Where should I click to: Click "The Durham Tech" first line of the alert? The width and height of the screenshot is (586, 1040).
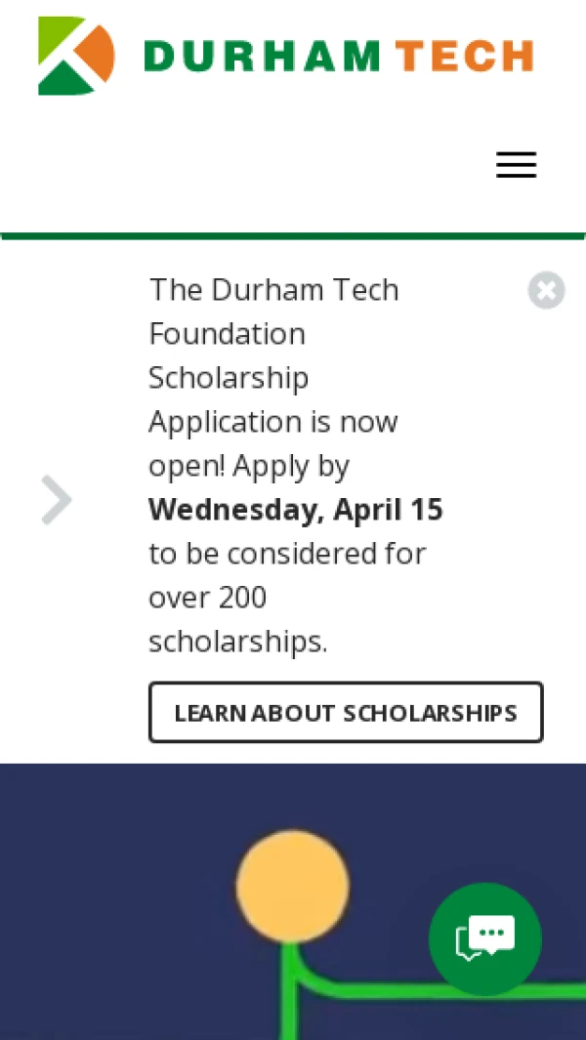coord(273,290)
